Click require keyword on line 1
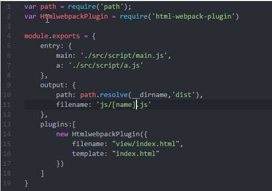Viewport: 272px width, 191px height. pos(82,7)
